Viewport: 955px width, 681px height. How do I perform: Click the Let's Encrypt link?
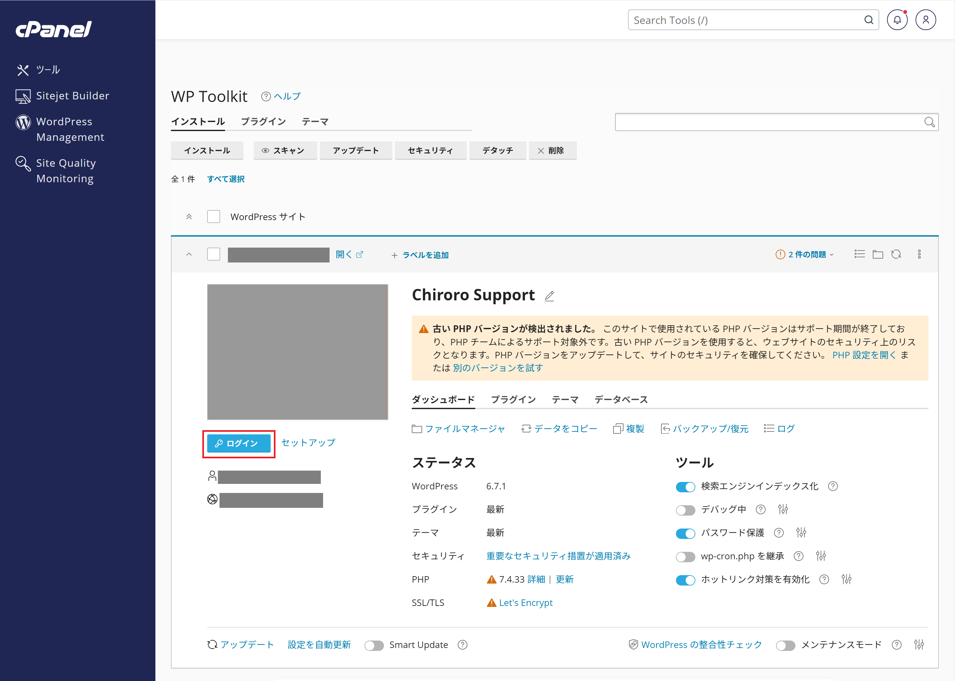(x=525, y=603)
